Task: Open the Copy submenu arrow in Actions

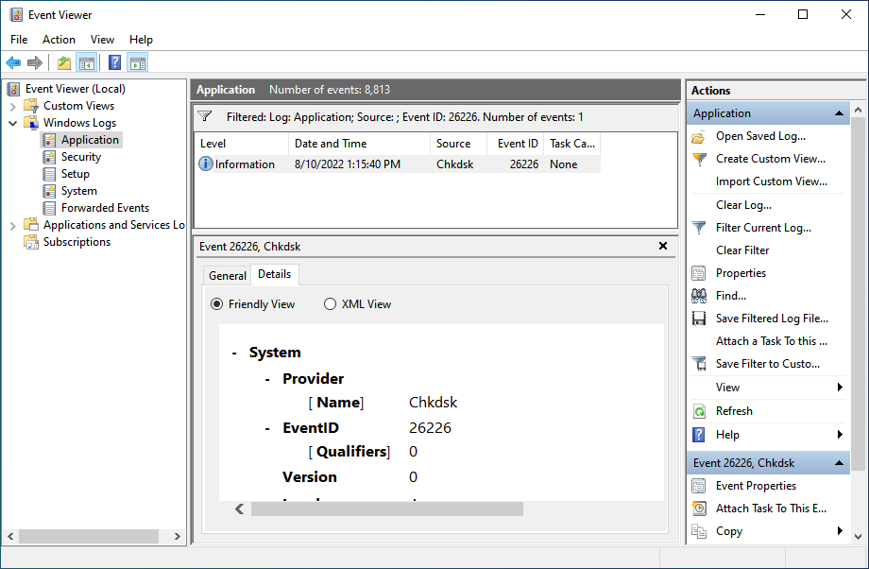Action: click(x=840, y=531)
